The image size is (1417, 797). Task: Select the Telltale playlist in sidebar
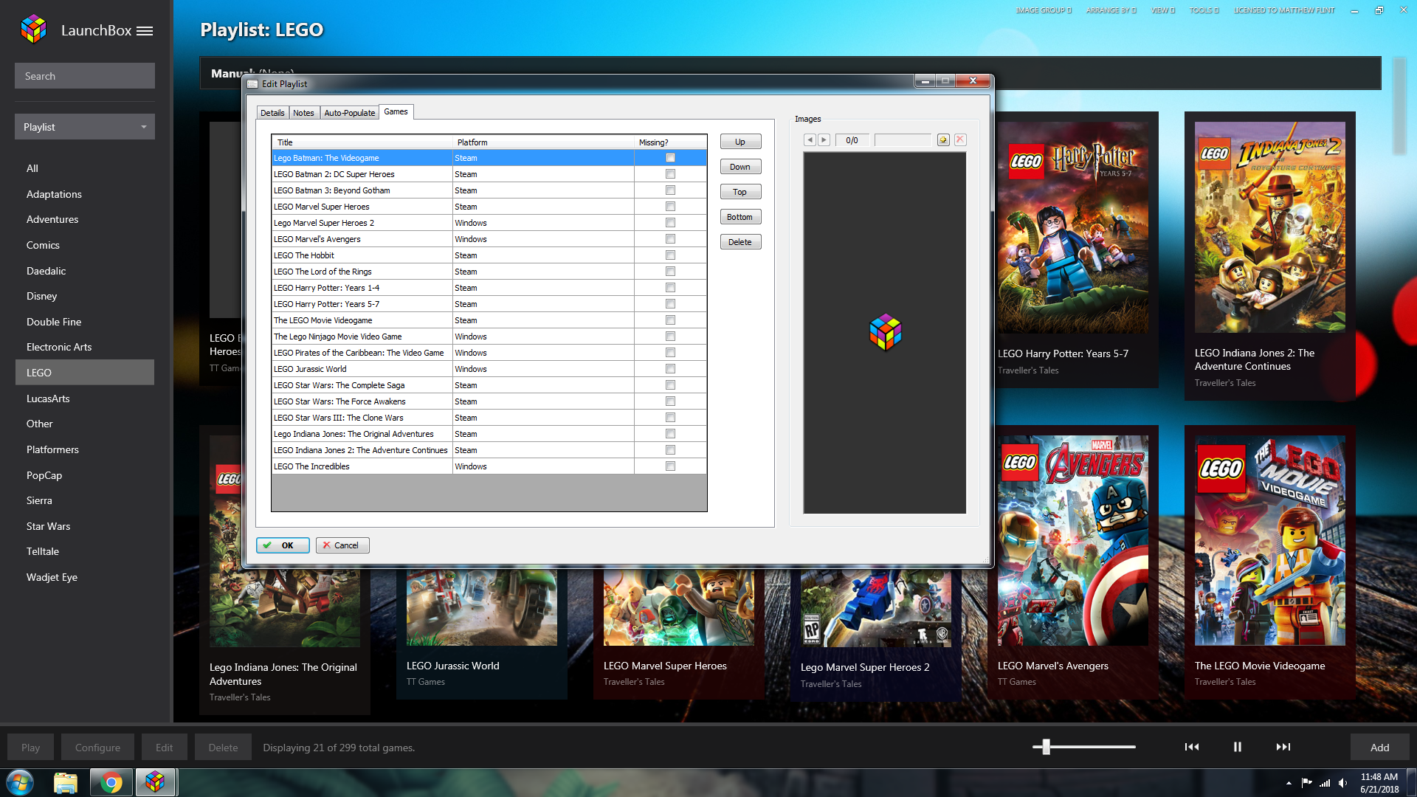tap(43, 551)
